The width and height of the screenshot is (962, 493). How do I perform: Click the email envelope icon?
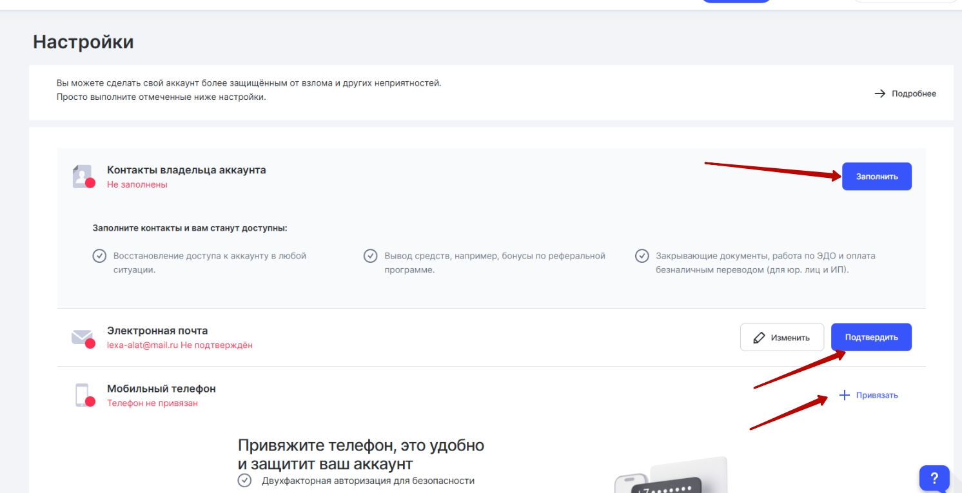82,337
